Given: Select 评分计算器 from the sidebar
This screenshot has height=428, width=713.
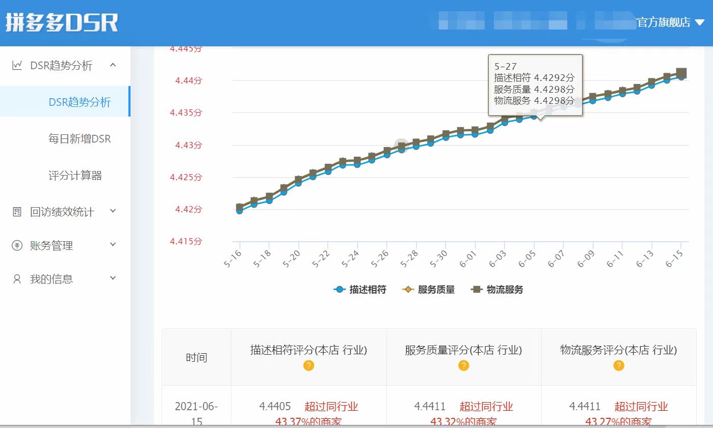Looking at the screenshot, I should point(74,175).
